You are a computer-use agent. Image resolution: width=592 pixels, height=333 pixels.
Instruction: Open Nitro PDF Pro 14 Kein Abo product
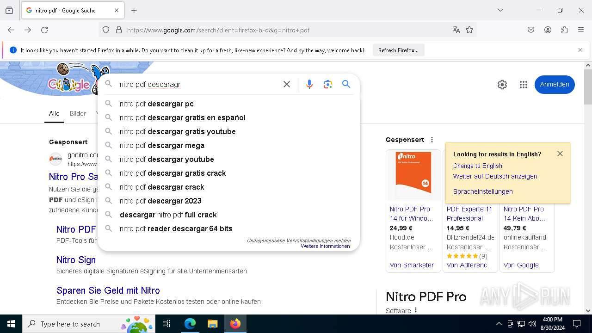[x=524, y=214]
